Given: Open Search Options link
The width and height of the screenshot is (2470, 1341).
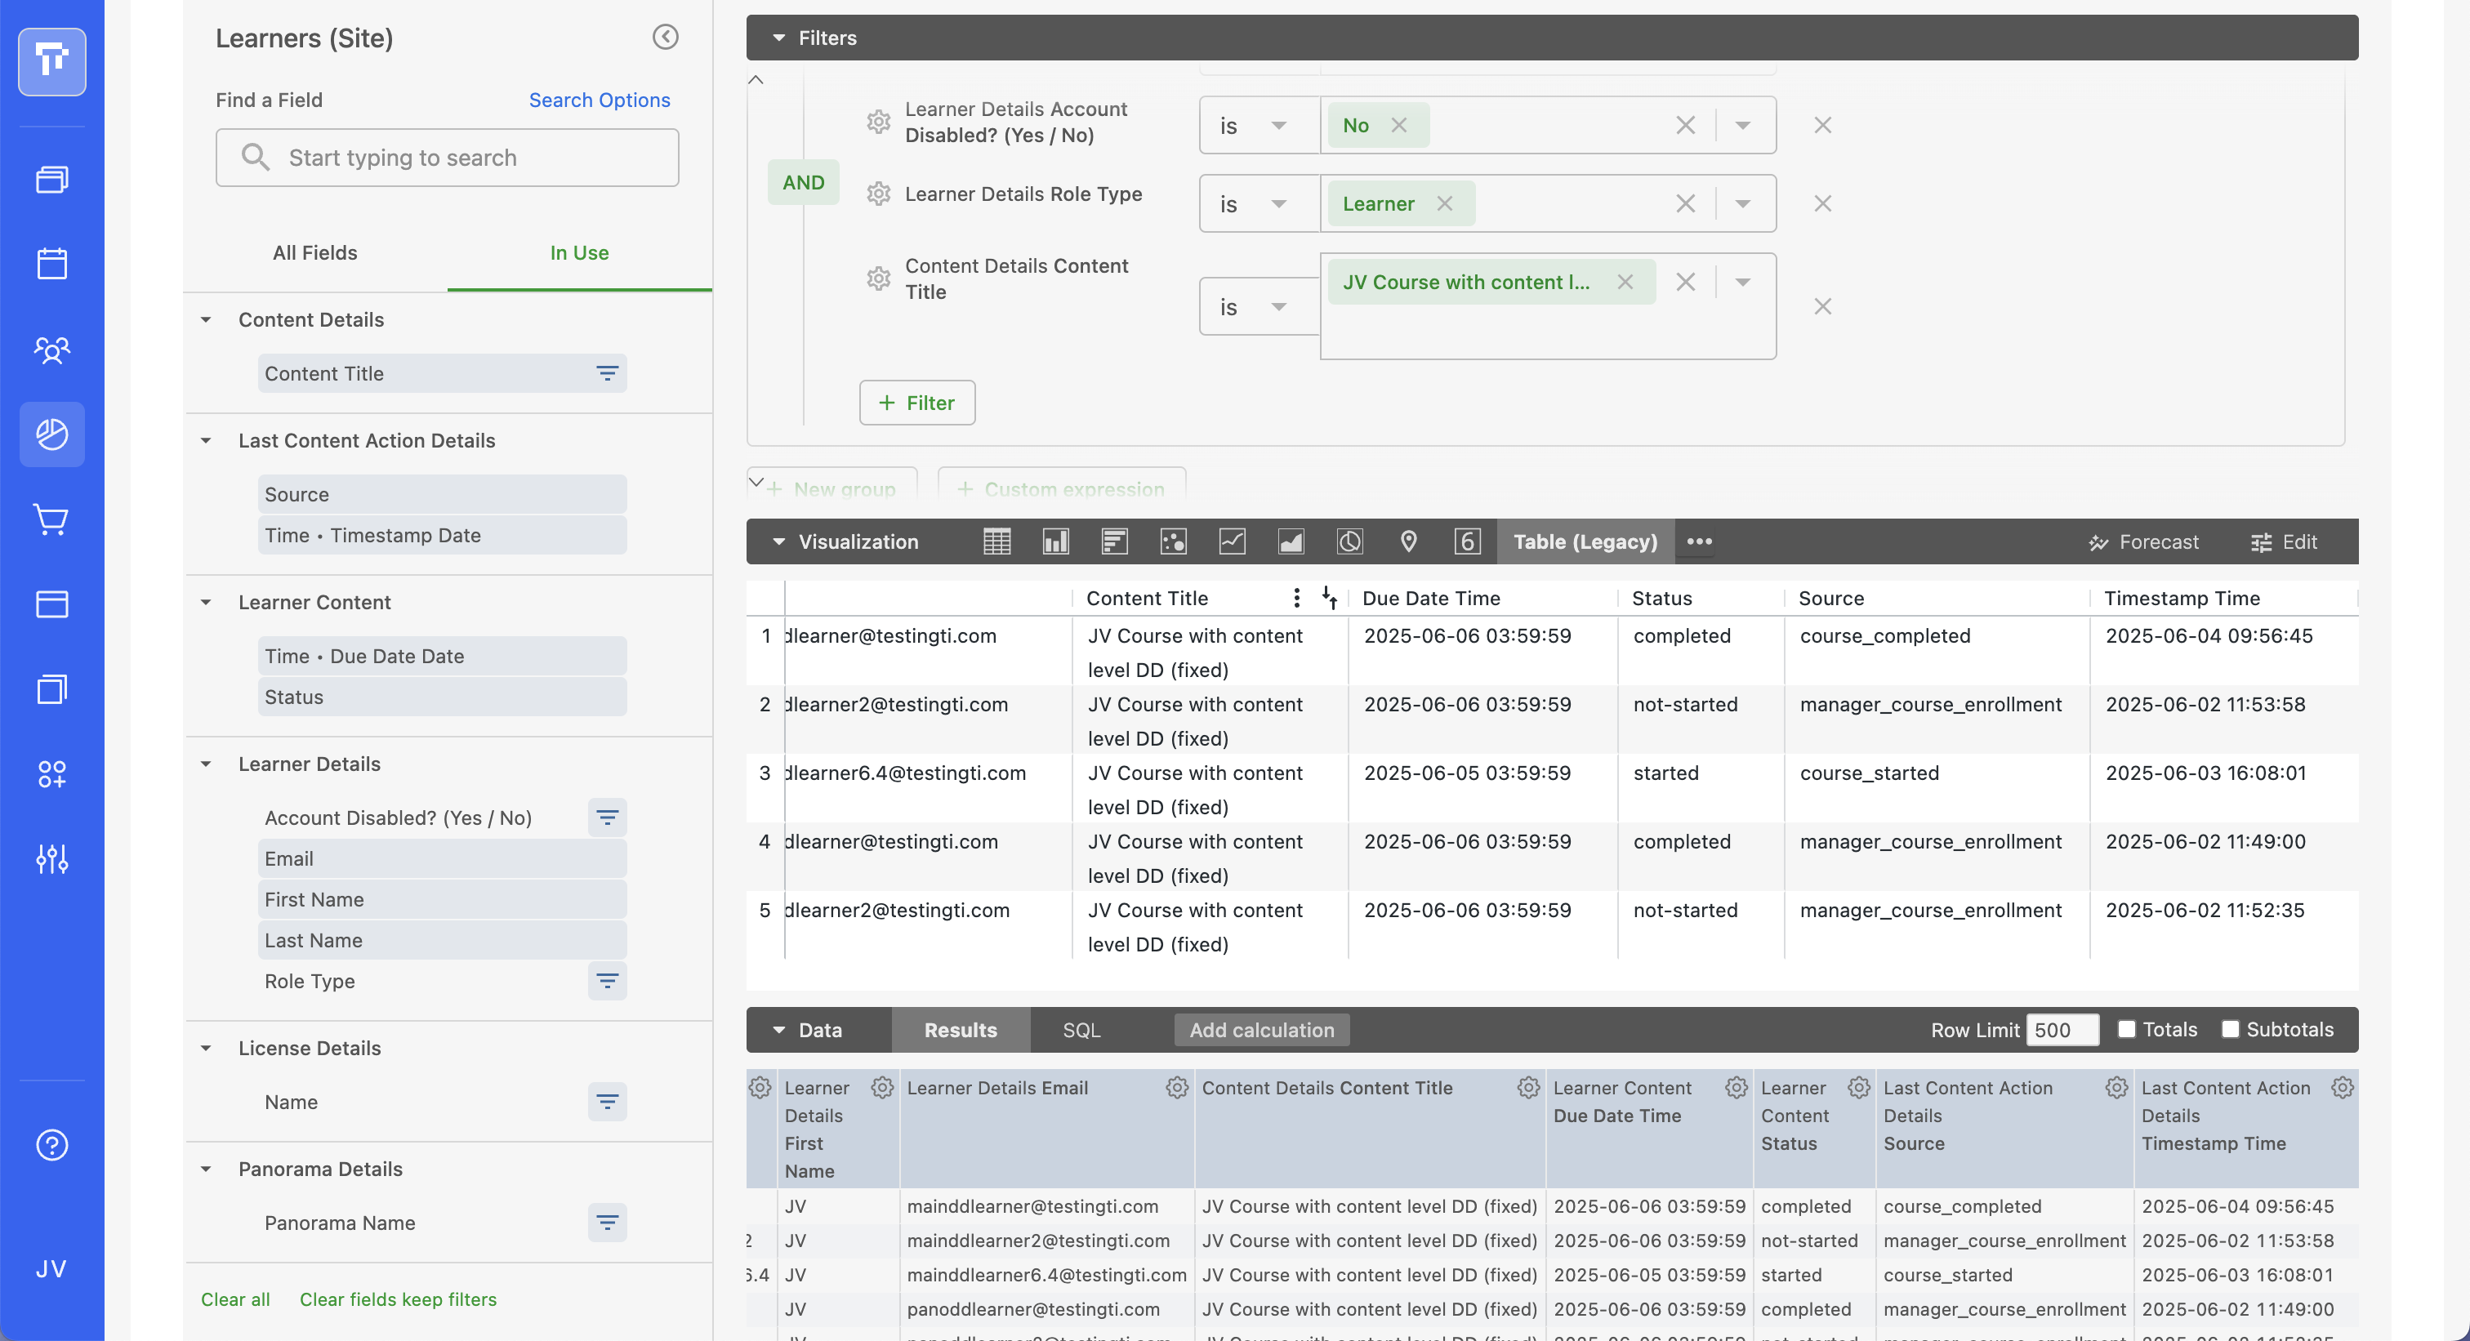Looking at the screenshot, I should tap(600, 100).
